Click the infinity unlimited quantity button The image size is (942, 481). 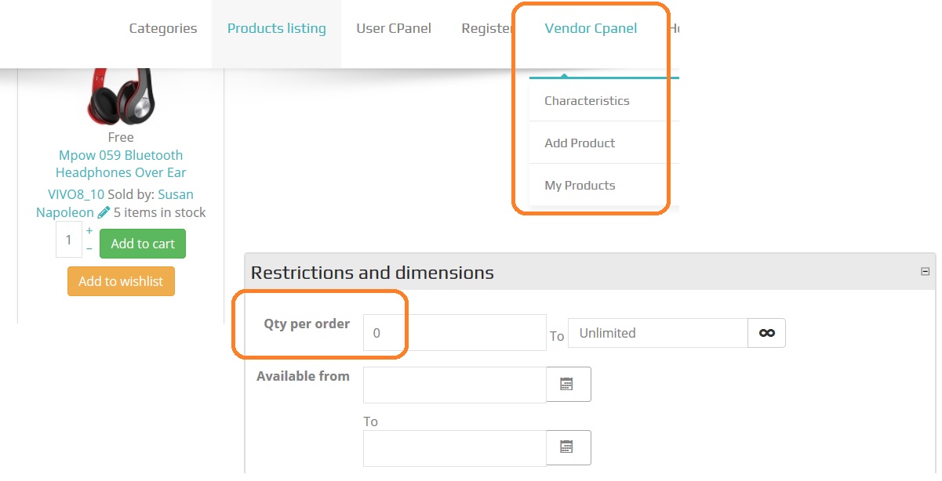(x=766, y=333)
